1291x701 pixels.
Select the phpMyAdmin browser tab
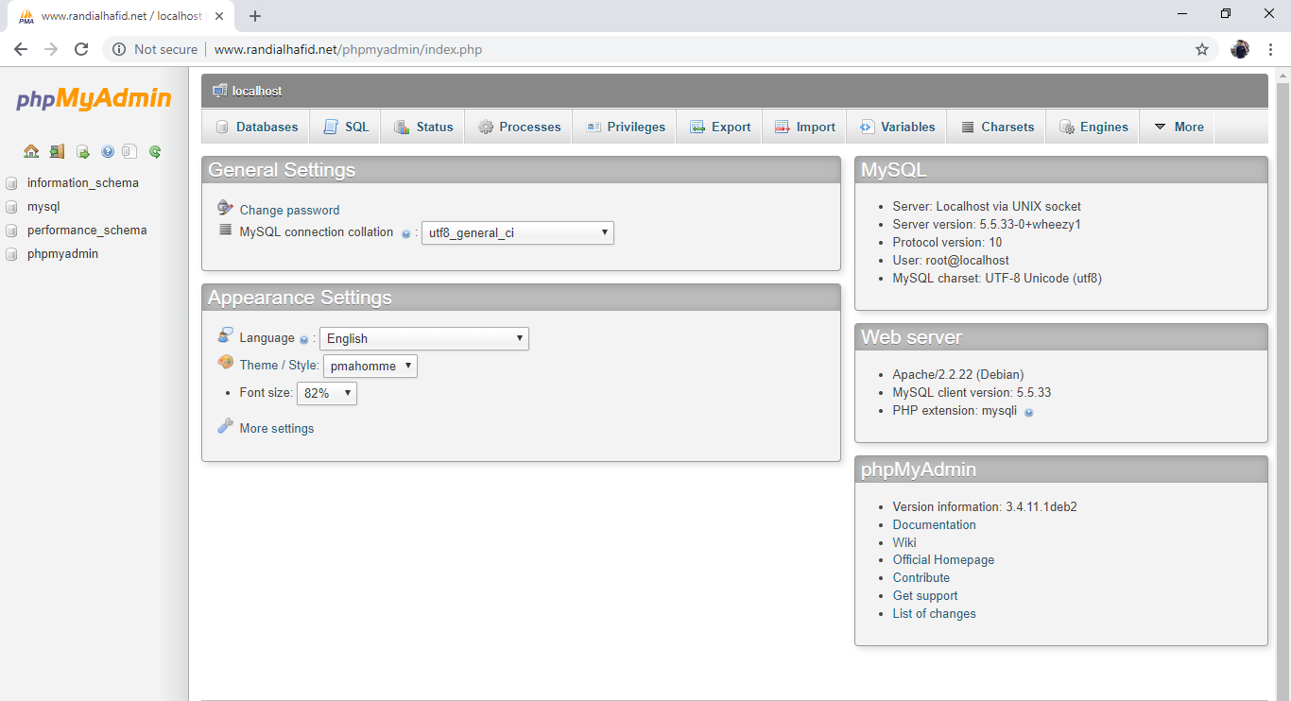[x=123, y=16]
